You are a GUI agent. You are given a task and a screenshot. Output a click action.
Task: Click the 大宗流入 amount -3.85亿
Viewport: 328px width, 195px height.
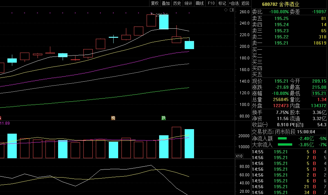tap(306, 145)
